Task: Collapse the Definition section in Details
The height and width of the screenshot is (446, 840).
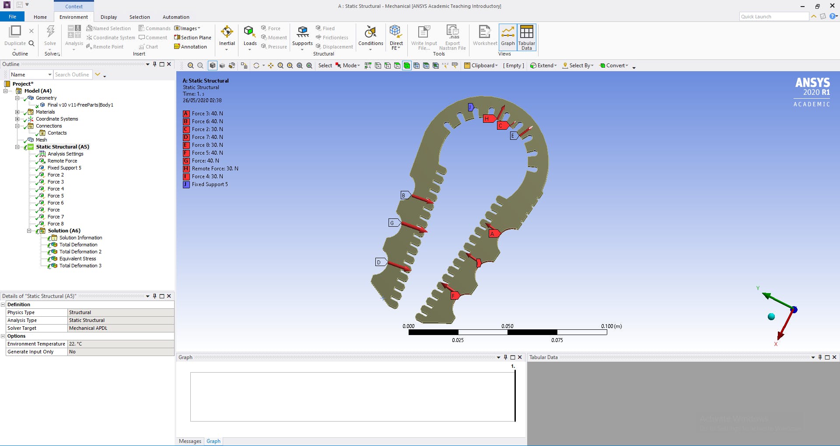Action: 3,304
